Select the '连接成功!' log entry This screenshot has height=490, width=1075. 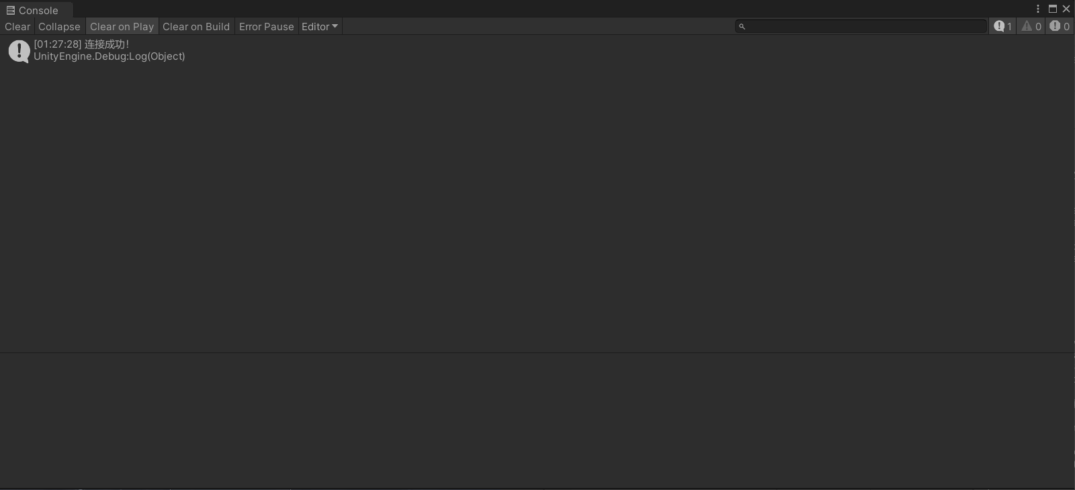click(537, 50)
